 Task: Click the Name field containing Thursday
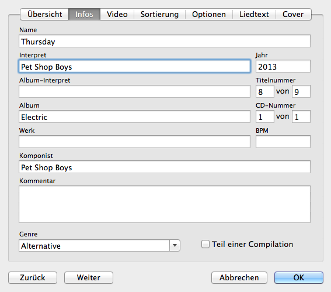point(165,41)
